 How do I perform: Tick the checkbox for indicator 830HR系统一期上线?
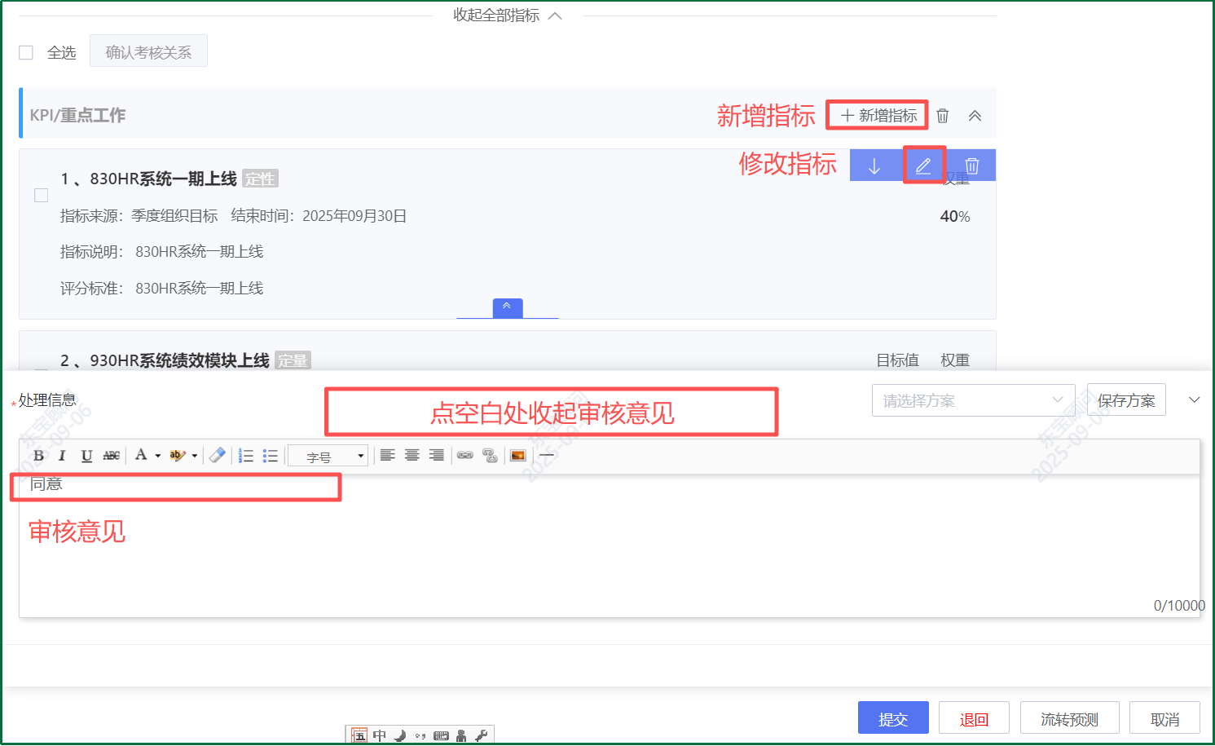[x=42, y=196]
